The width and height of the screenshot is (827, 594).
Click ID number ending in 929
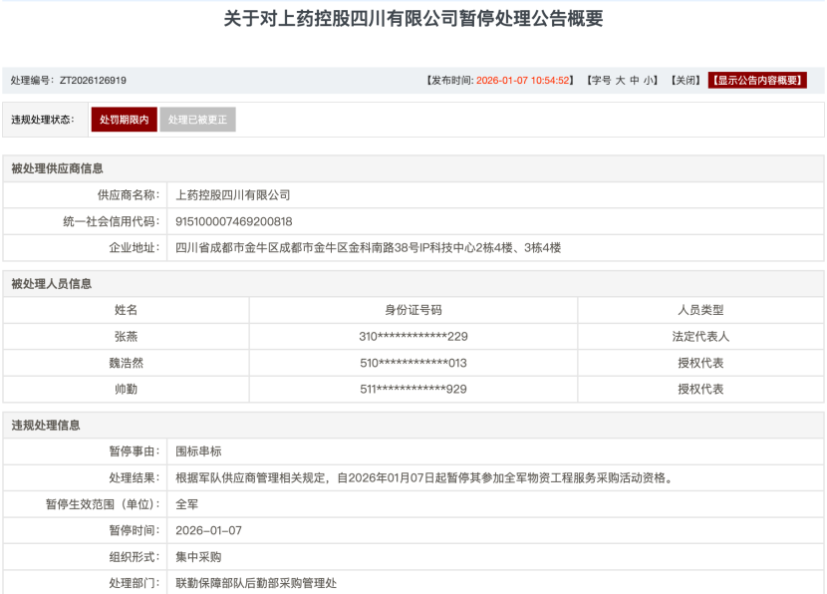[x=413, y=390]
